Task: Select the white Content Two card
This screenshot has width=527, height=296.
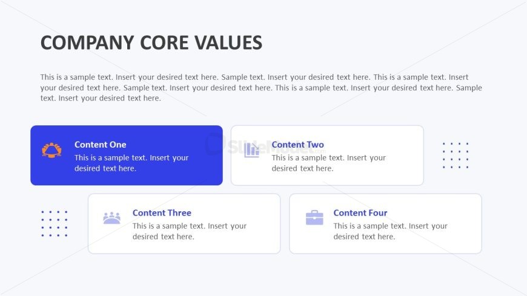Action: coord(327,155)
